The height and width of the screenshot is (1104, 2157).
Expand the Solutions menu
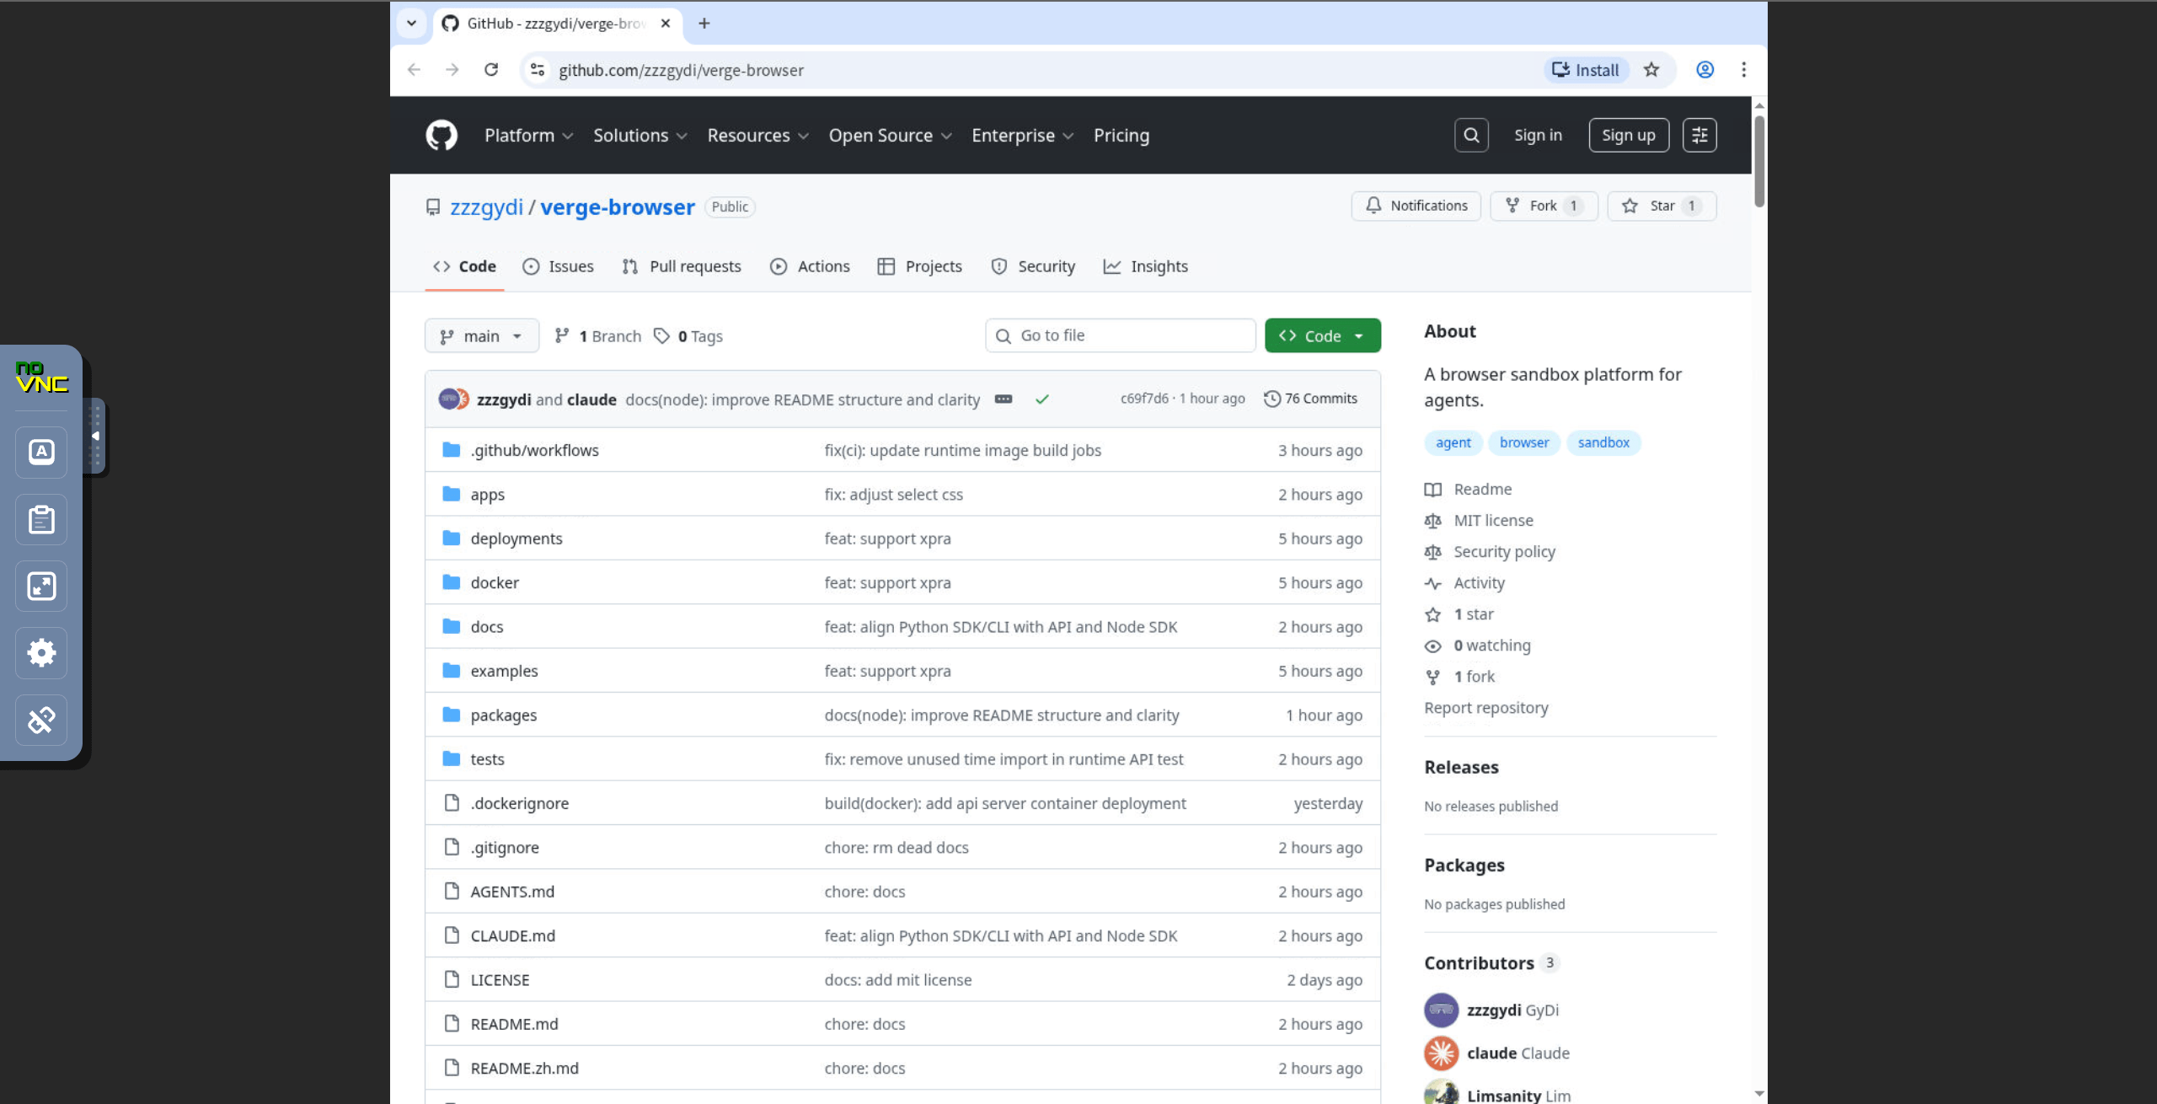pyautogui.click(x=640, y=136)
